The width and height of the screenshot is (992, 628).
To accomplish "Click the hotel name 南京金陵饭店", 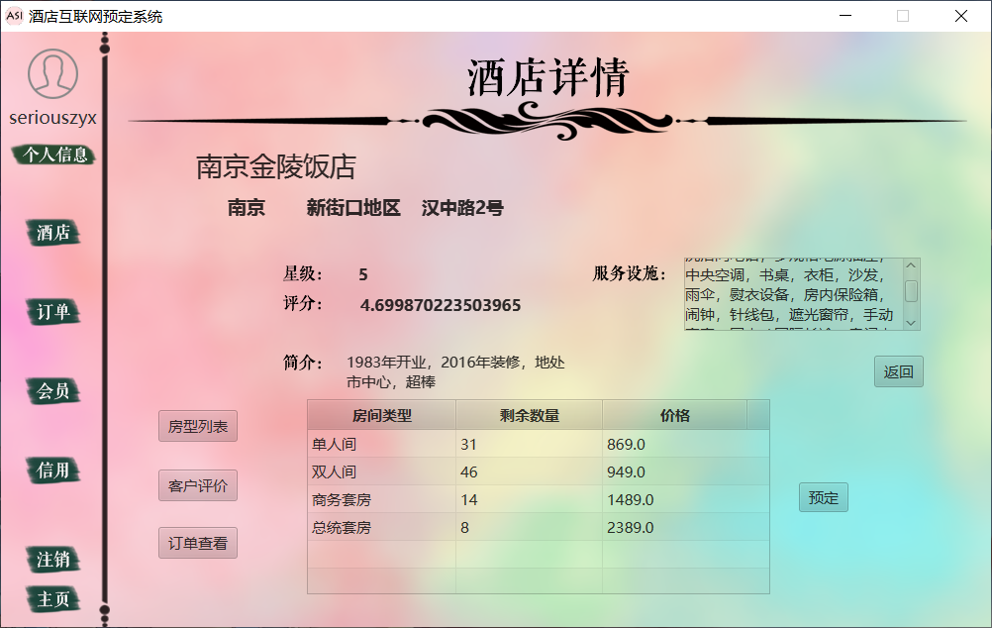I will [x=276, y=166].
